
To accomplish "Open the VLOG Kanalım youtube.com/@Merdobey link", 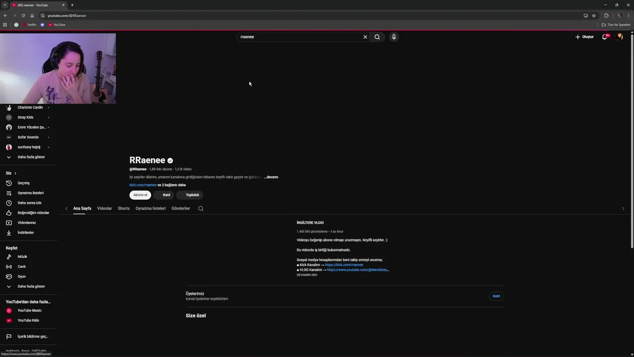I will tap(358, 270).
